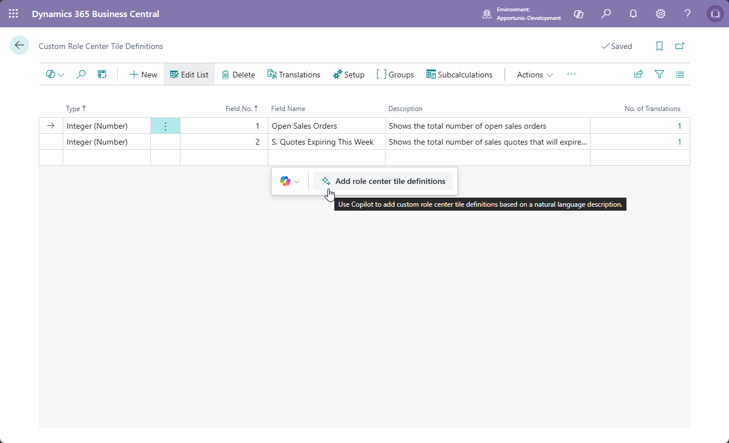Screen dimensions: 729x443
Task: Click Add role center tile definitions
Action: [x=383, y=181]
